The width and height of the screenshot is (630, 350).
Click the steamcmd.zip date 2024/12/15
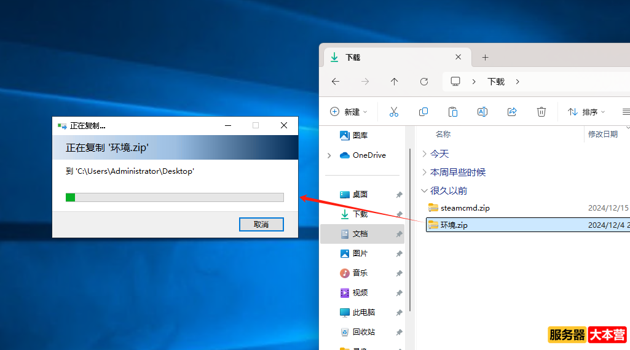608,208
